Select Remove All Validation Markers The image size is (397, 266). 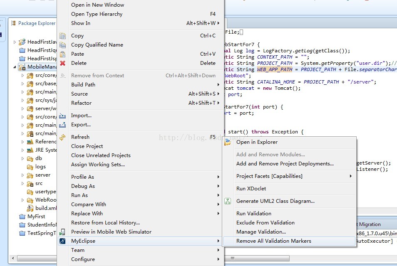pyautogui.click(x=289, y=241)
